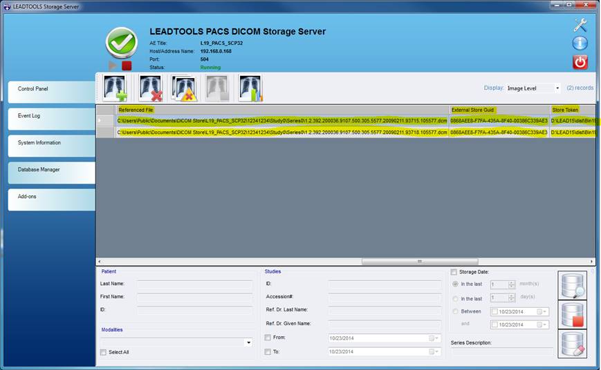The image size is (601, 370).
Task: Open the System Information tab
Action: (51, 143)
